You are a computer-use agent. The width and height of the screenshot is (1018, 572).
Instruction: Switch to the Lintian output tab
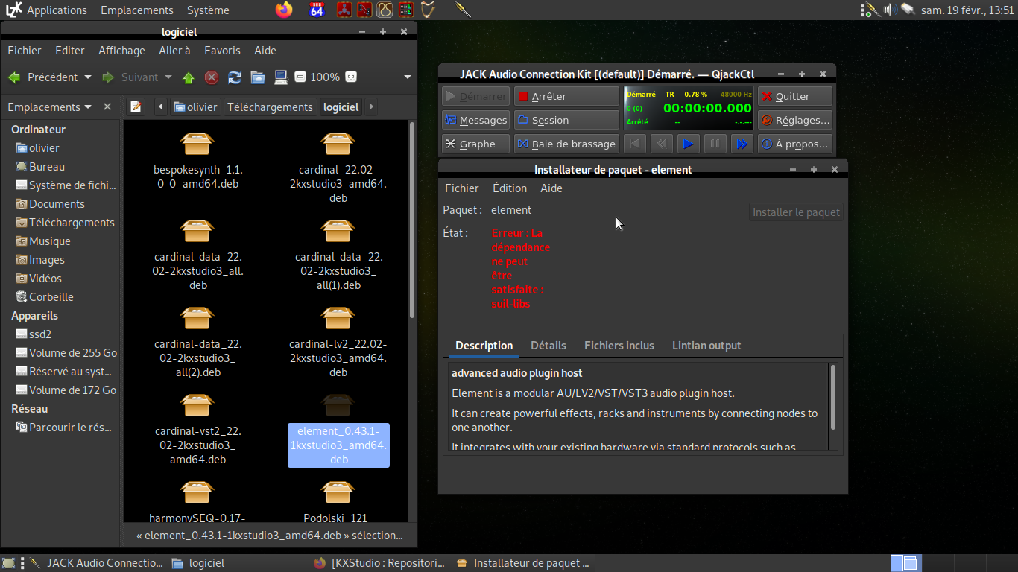click(x=706, y=346)
